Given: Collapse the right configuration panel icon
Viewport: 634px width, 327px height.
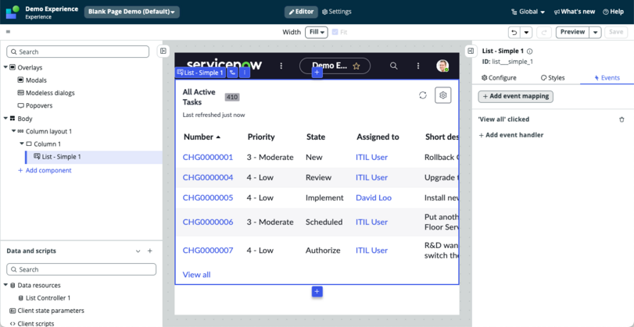Looking at the screenshot, I should click(x=471, y=51).
